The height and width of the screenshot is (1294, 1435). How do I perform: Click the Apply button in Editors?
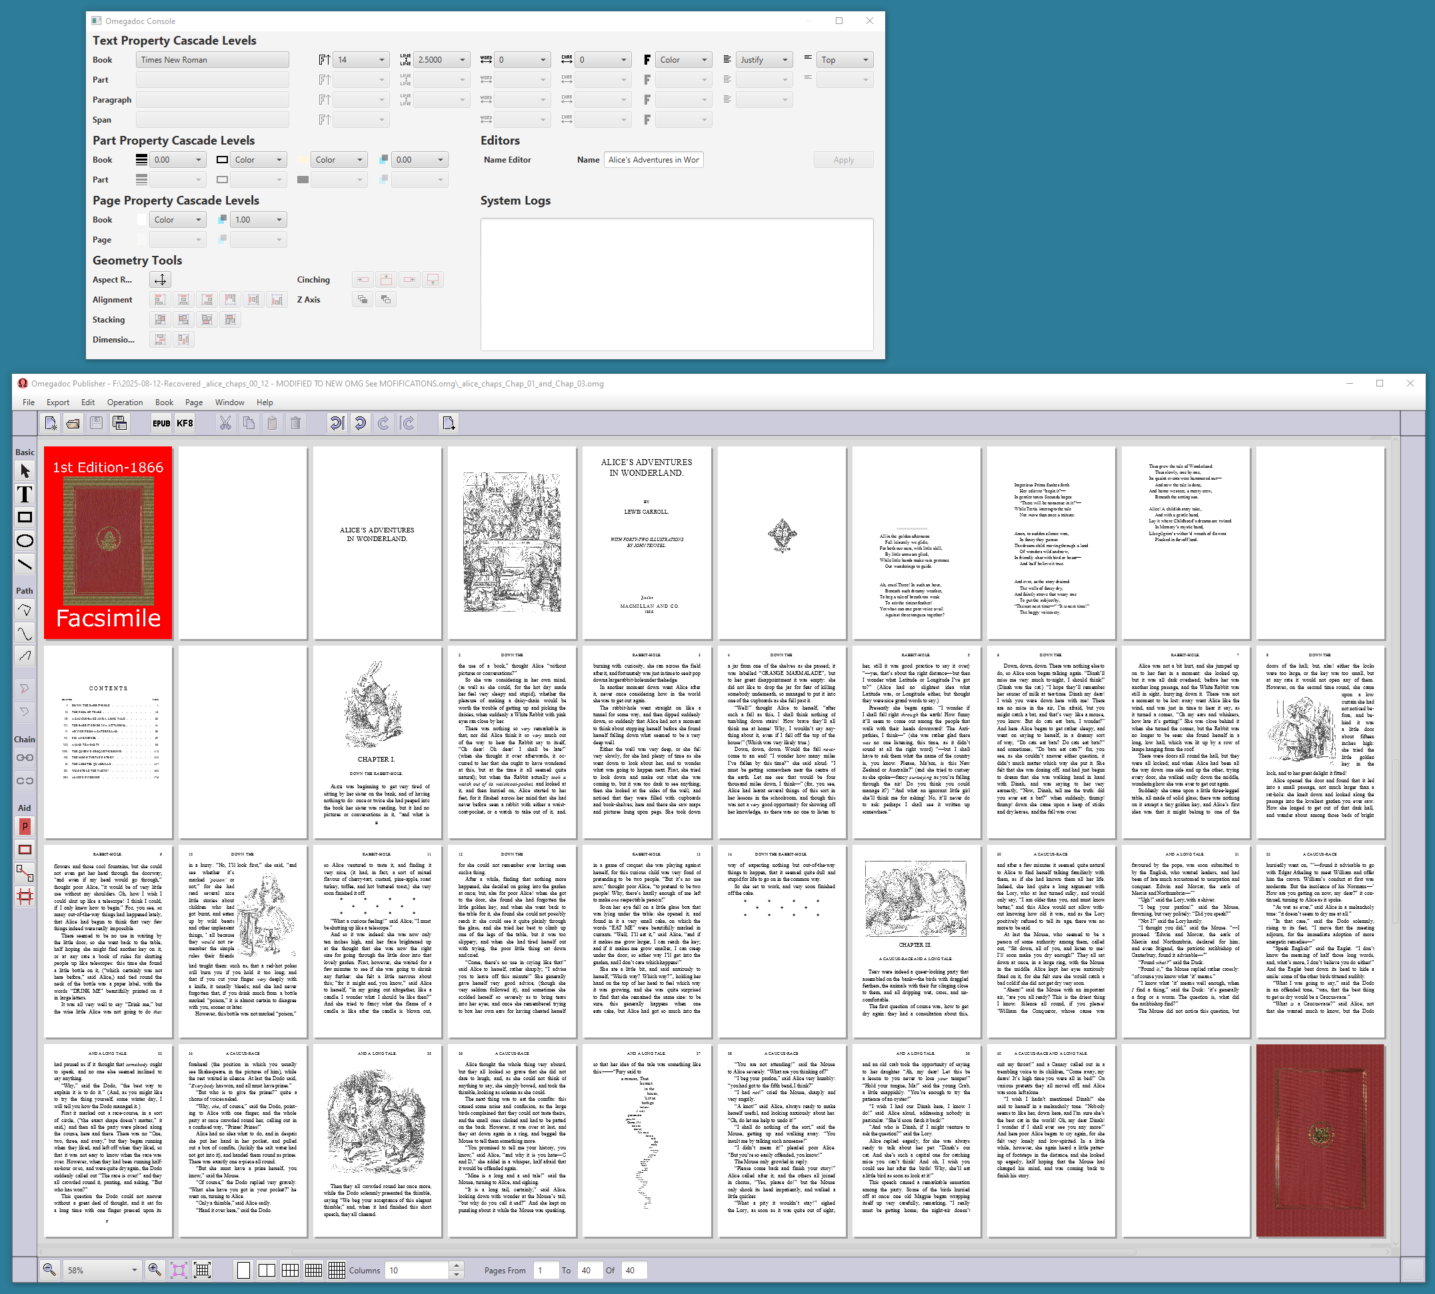843,160
